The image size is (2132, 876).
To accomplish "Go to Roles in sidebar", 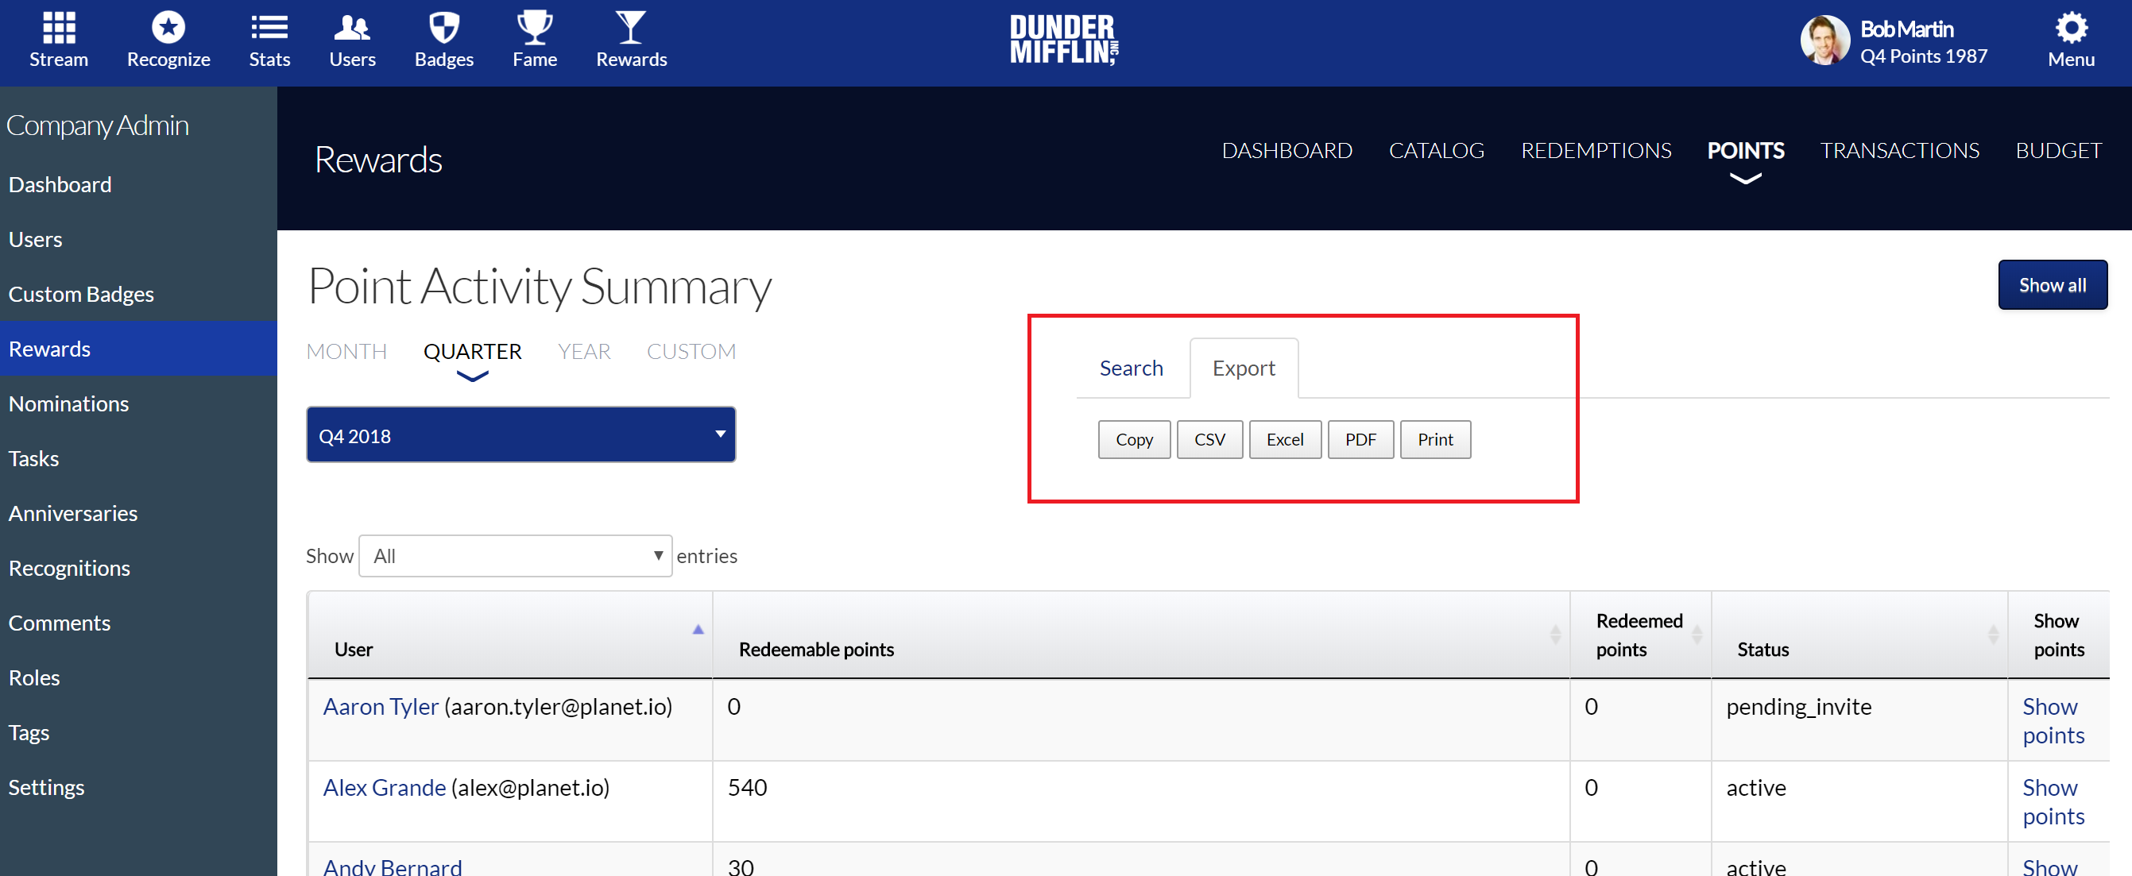I will click(x=34, y=677).
